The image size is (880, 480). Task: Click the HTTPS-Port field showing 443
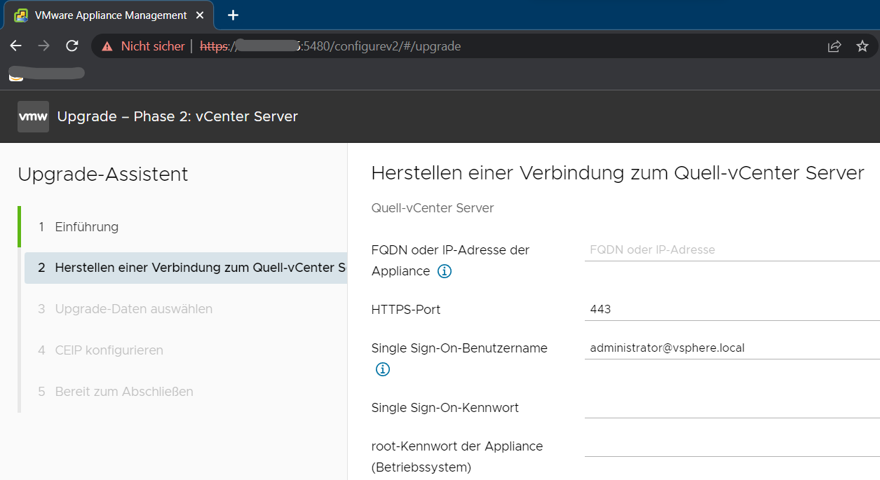pos(729,309)
